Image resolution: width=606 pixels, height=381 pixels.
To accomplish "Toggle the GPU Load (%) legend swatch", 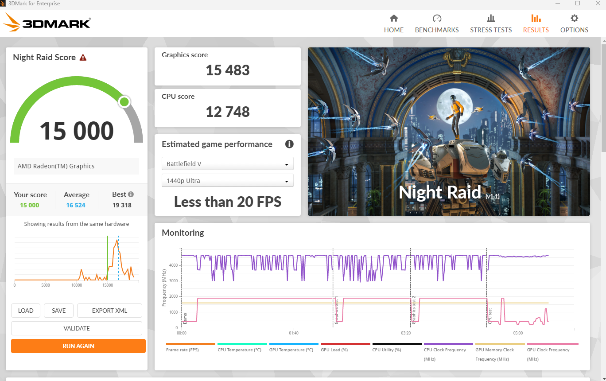I will [x=346, y=344].
